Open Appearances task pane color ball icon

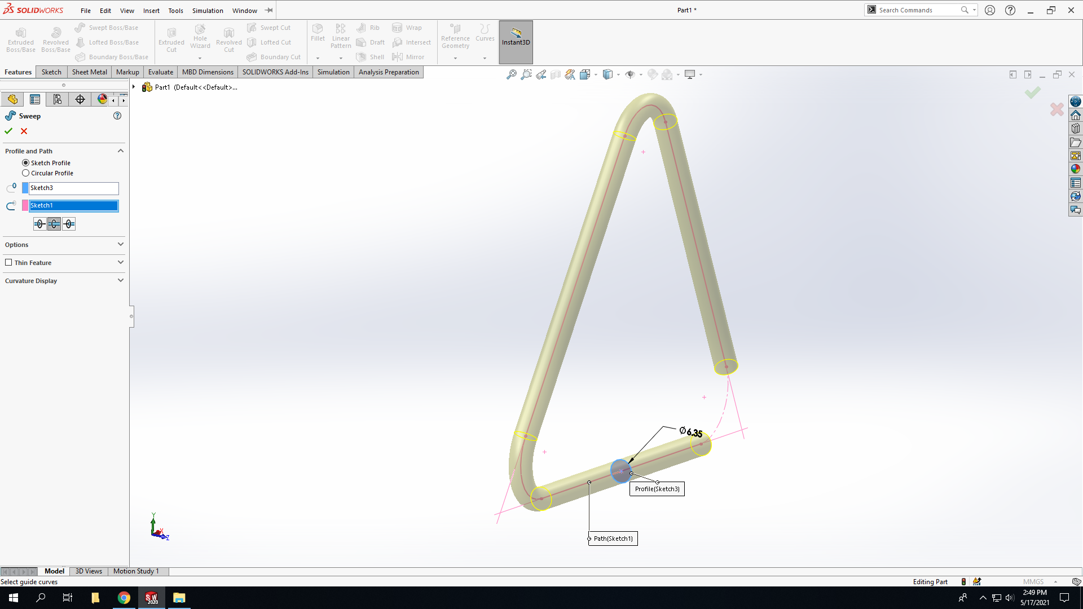click(x=1076, y=169)
